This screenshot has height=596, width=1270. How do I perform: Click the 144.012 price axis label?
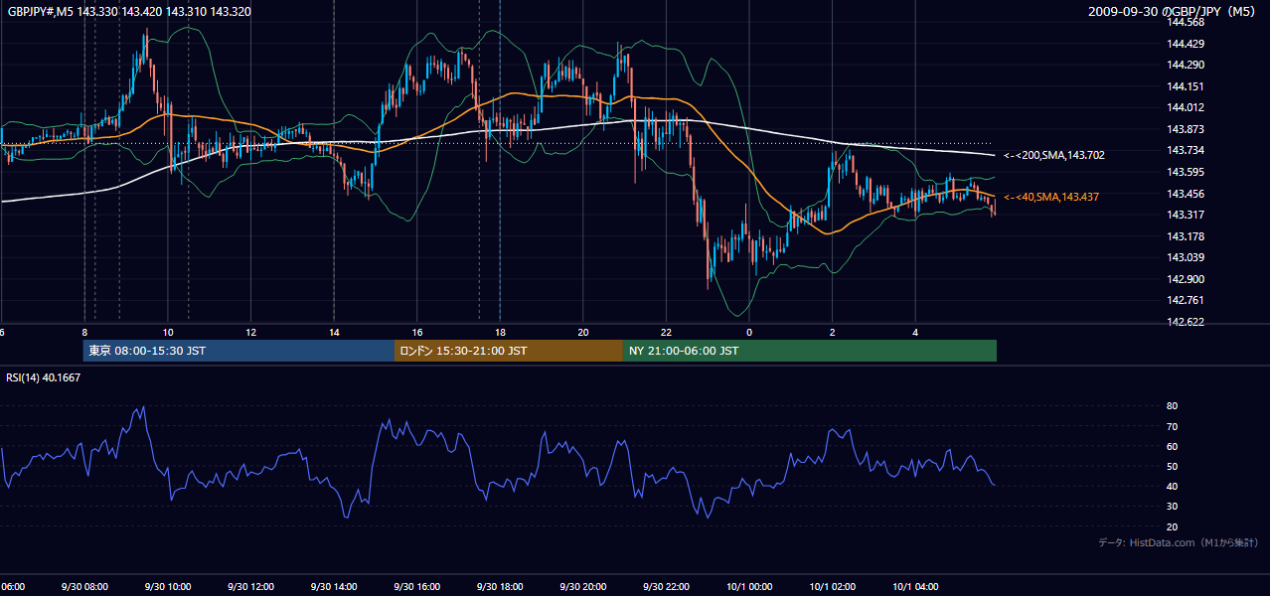pyautogui.click(x=1188, y=107)
